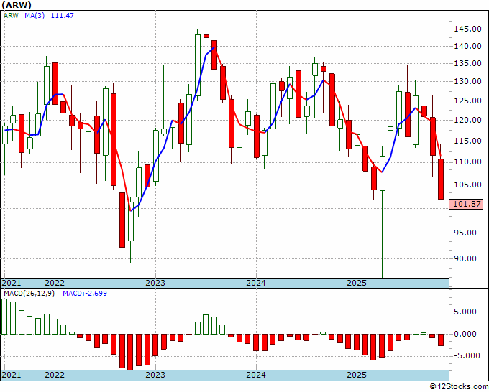Click the final red MACD histogram bar

tap(441, 340)
